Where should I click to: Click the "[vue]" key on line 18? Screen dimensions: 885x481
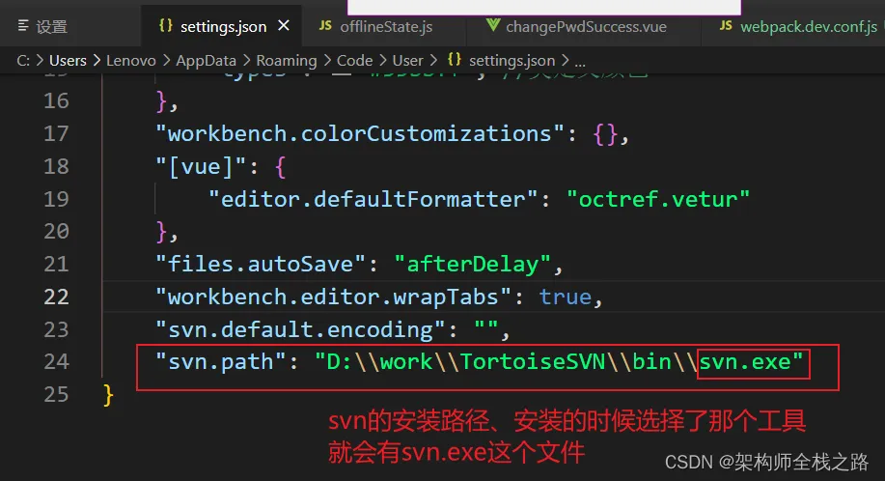click(201, 167)
